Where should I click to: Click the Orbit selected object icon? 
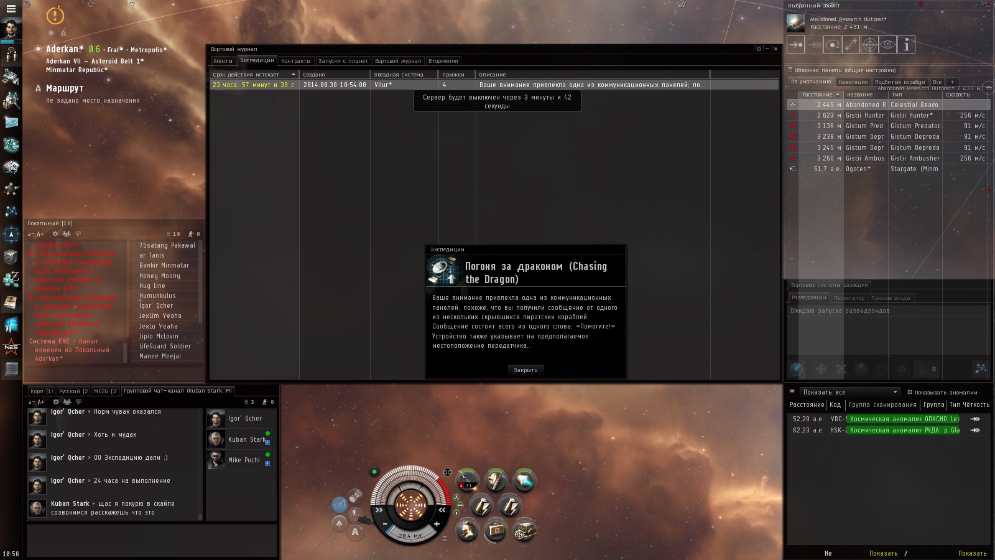pyautogui.click(x=833, y=45)
